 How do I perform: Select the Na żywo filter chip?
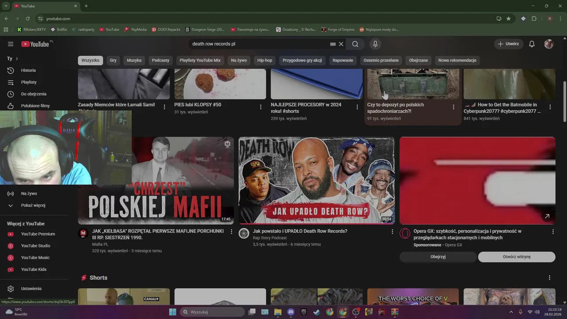pos(239,60)
